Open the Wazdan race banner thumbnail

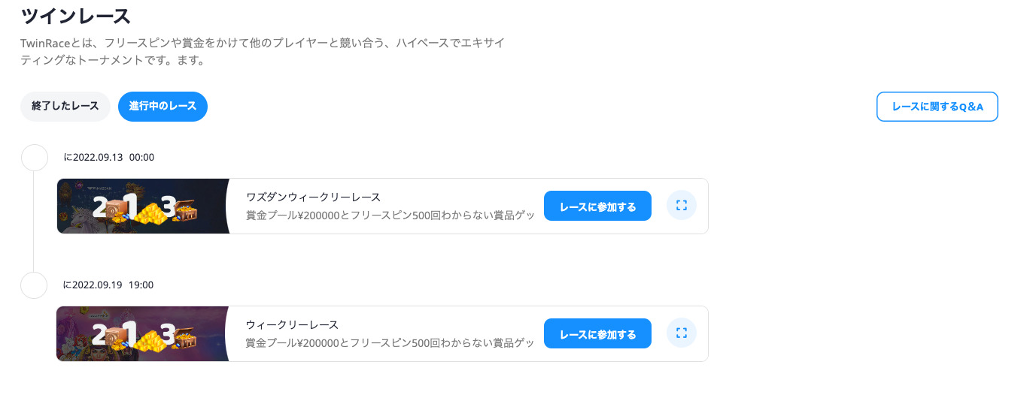point(143,206)
